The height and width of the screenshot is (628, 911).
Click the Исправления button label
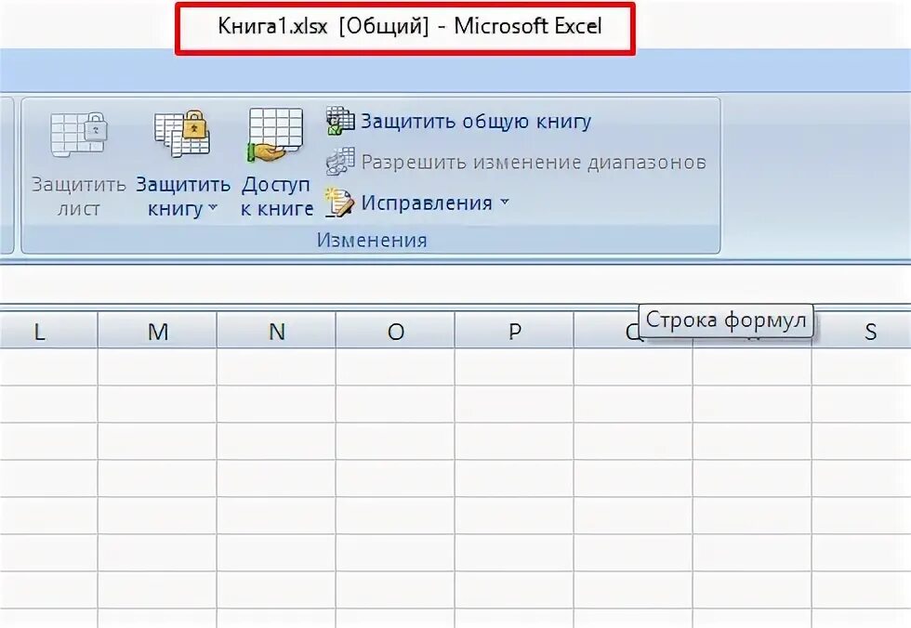click(427, 203)
